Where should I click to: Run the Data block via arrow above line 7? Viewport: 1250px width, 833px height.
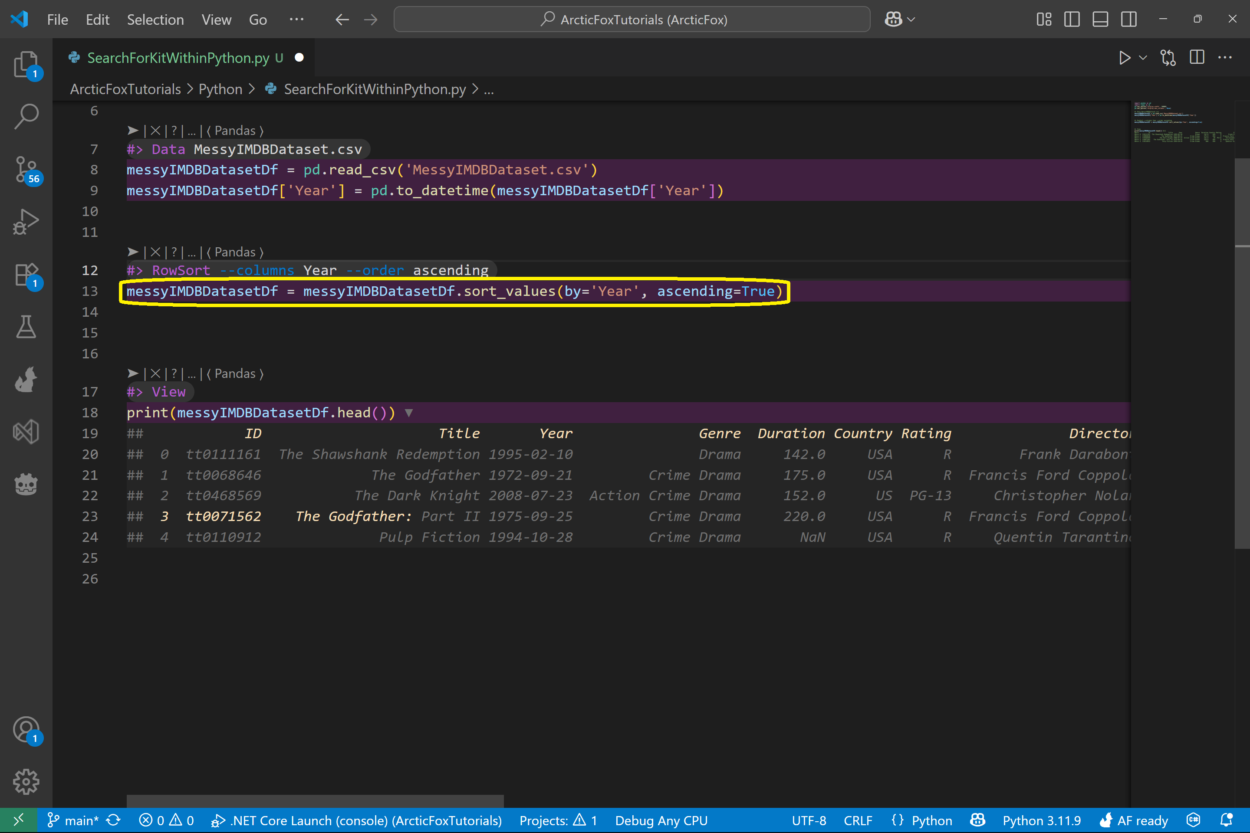point(133,131)
